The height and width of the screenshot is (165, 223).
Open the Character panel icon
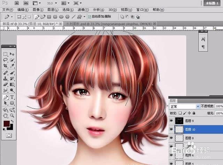point(203,39)
